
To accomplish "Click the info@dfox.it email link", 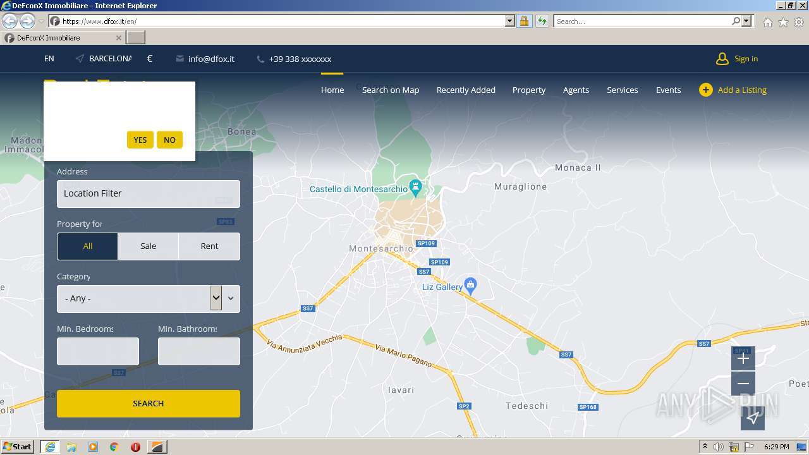I will tap(211, 59).
